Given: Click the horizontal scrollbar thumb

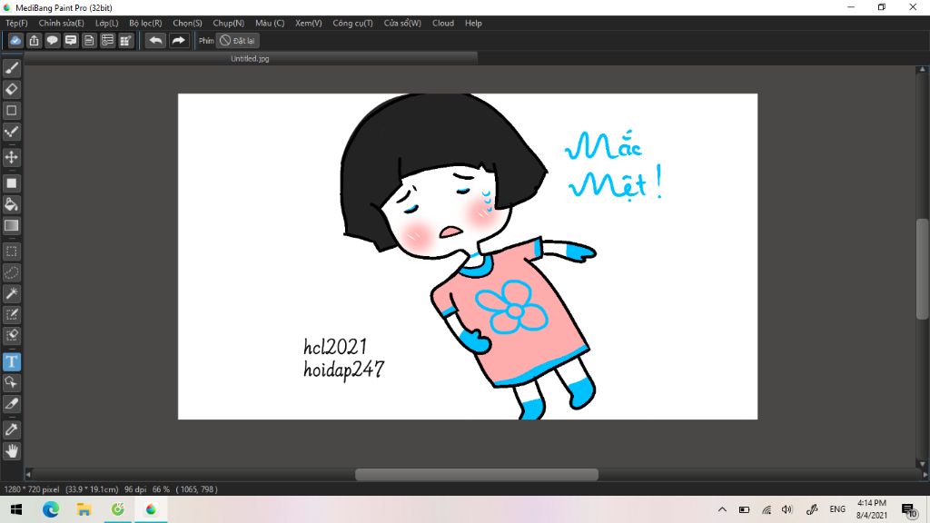Looking at the screenshot, I should tap(476, 474).
